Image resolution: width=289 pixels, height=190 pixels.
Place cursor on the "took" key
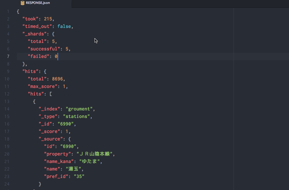click(30, 19)
